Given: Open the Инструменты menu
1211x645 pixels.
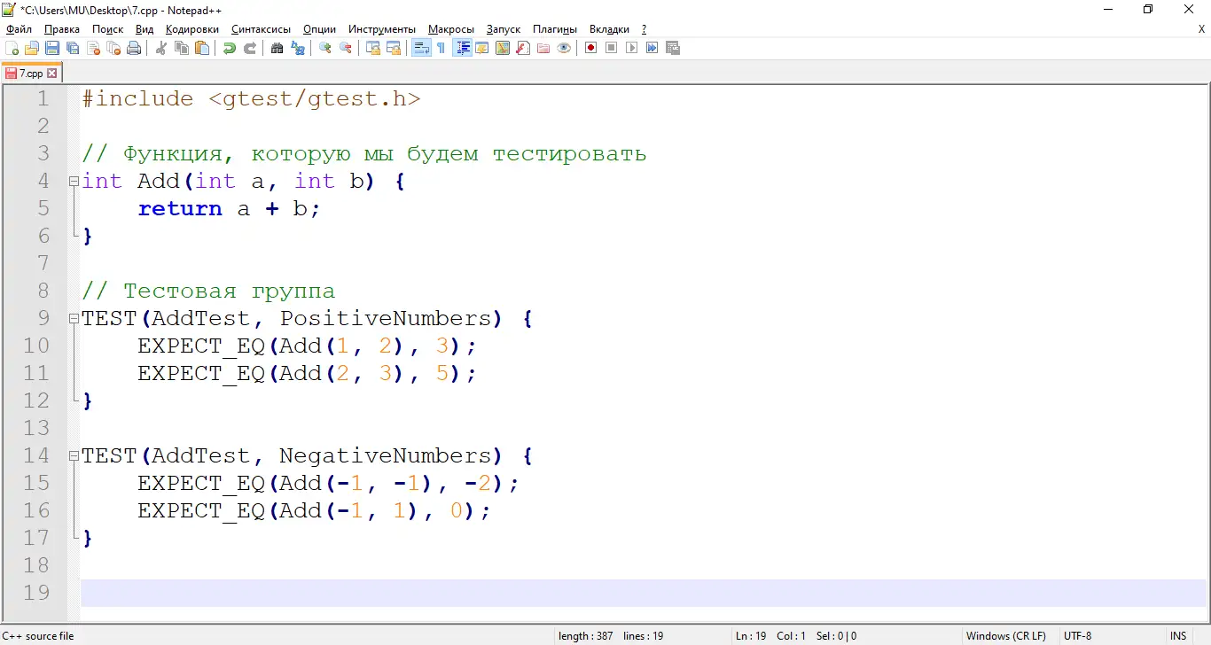Looking at the screenshot, I should pyautogui.click(x=382, y=29).
